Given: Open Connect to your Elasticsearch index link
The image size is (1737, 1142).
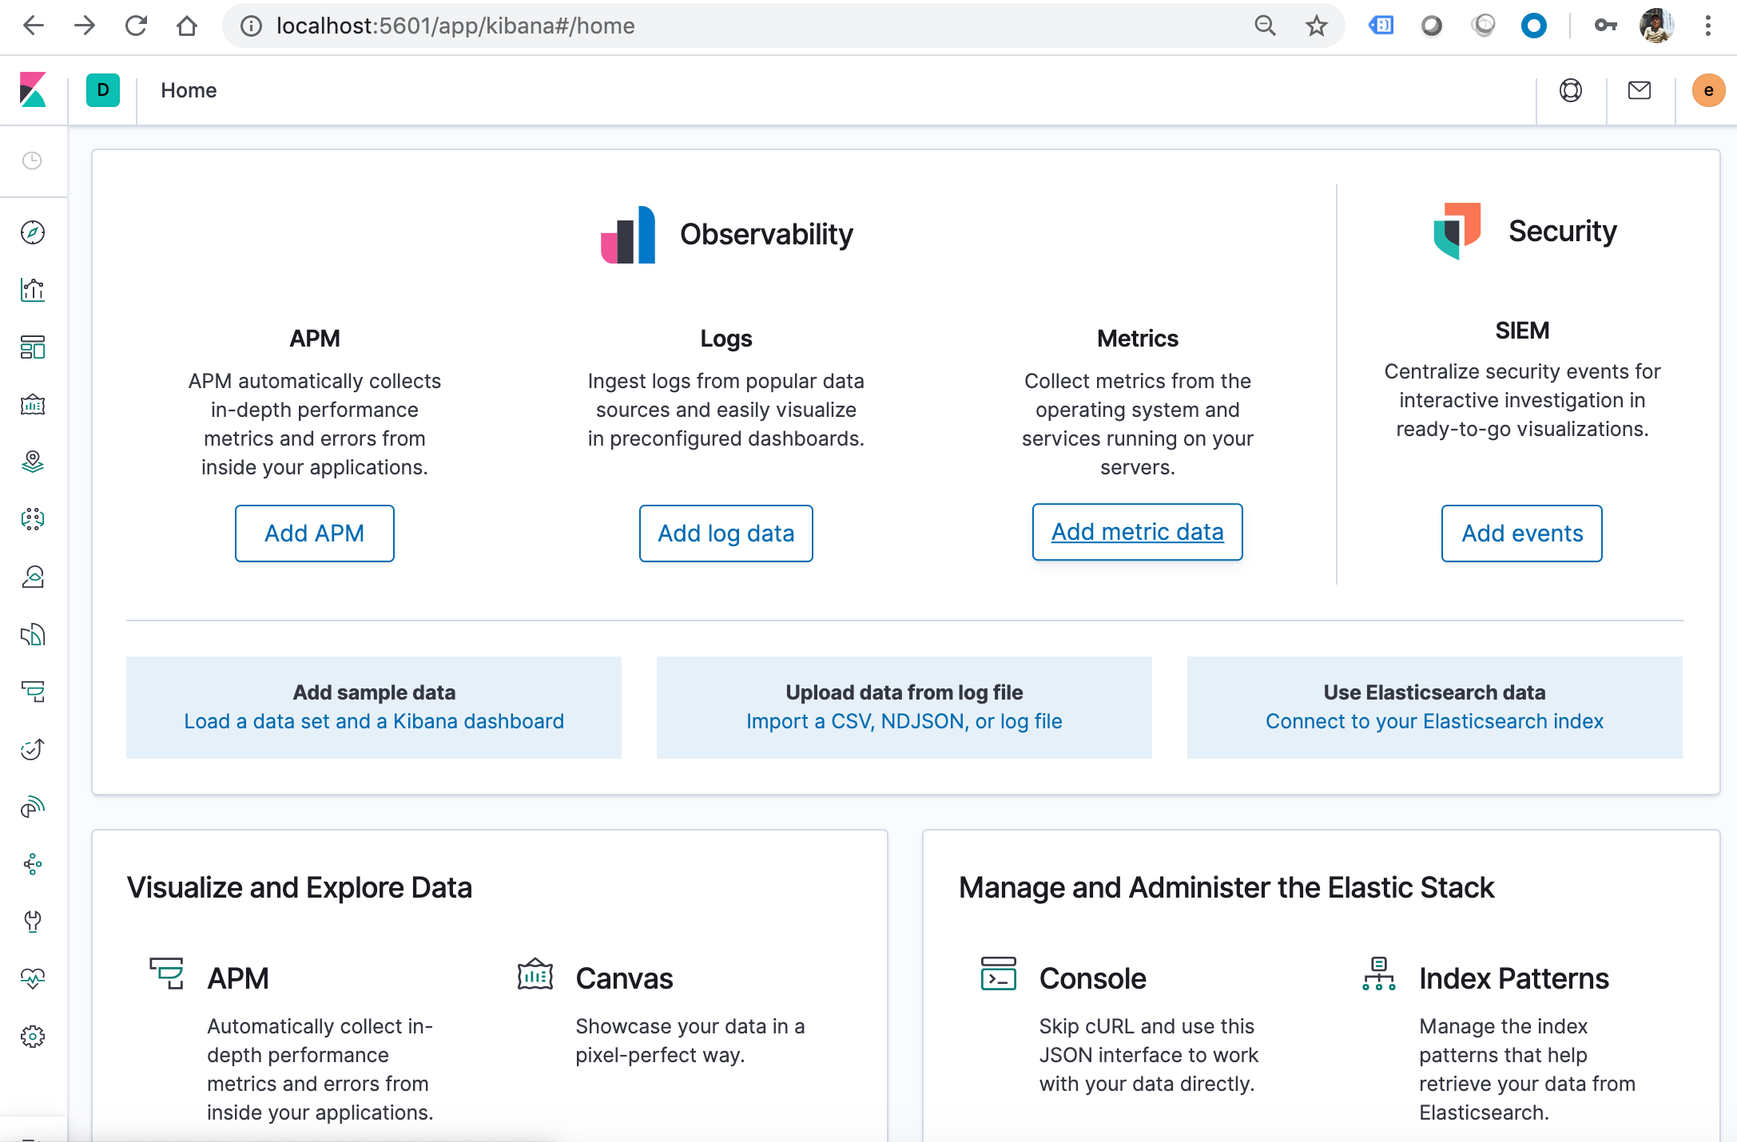Looking at the screenshot, I should click(1434, 721).
